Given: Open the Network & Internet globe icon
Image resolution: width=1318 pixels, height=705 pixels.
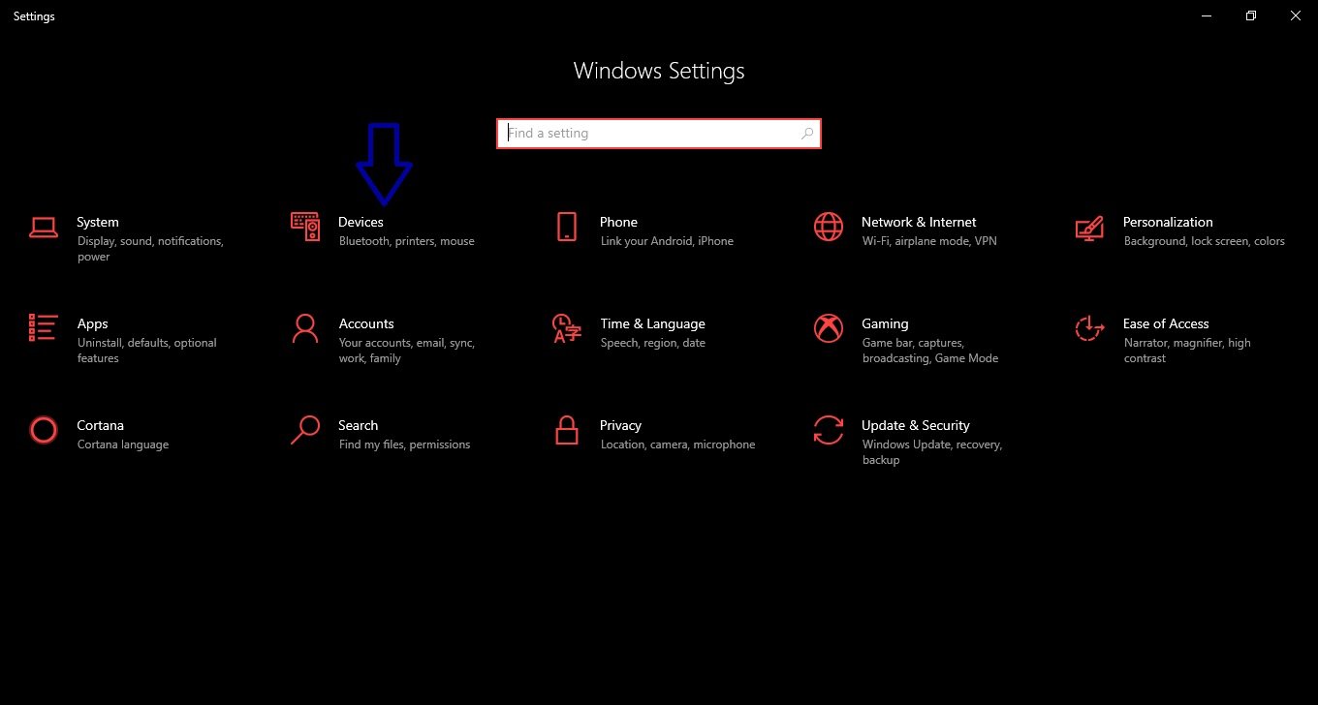Looking at the screenshot, I should pyautogui.click(x=829, y=227).
